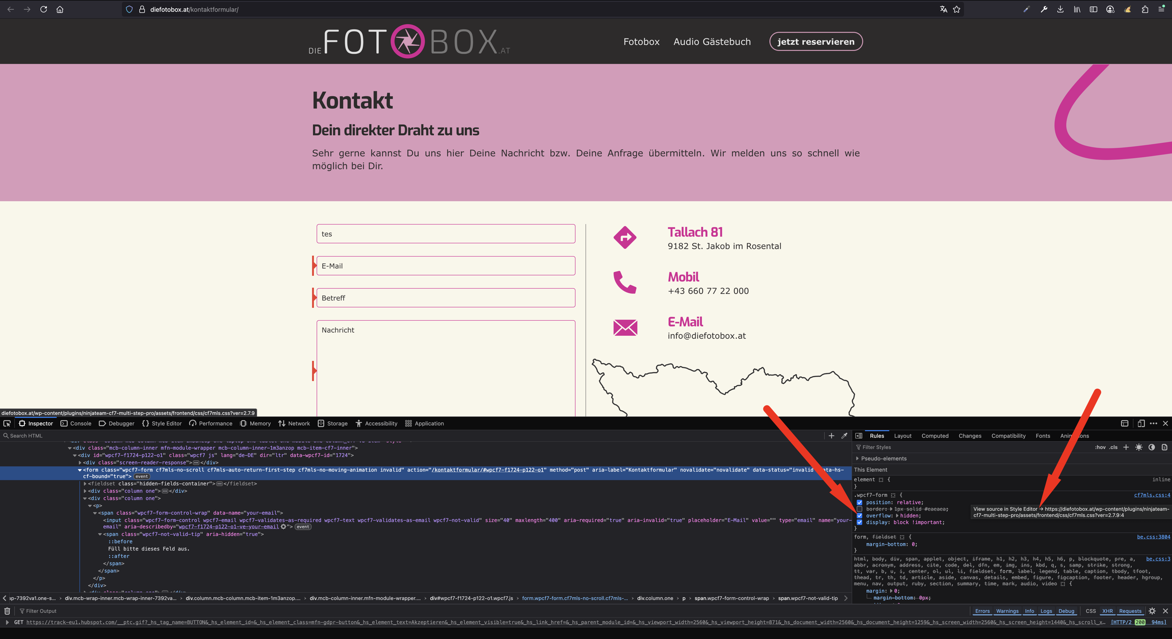Toggle the Errors console filter

(982, 611)
